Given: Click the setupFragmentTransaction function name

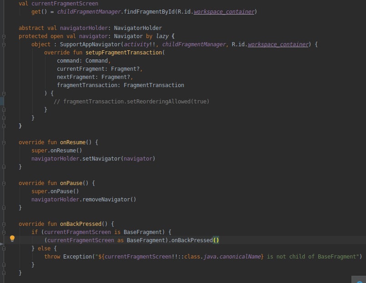Looking at the screenshot, I should coord(124,53).
